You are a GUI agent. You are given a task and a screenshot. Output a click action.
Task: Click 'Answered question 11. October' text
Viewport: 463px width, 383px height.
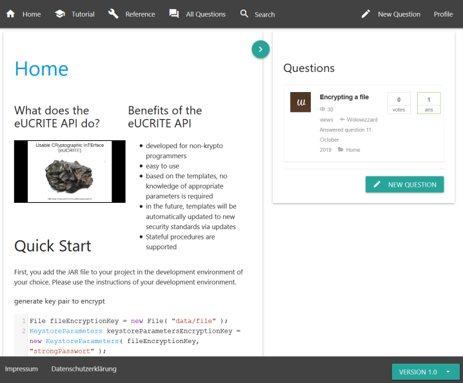click(346, 135)
